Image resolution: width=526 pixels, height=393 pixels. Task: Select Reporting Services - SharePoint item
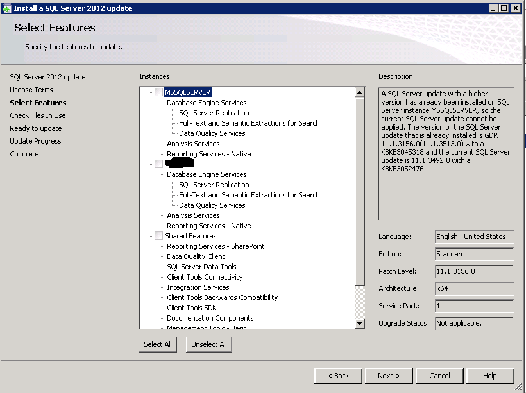click(216, 246)
